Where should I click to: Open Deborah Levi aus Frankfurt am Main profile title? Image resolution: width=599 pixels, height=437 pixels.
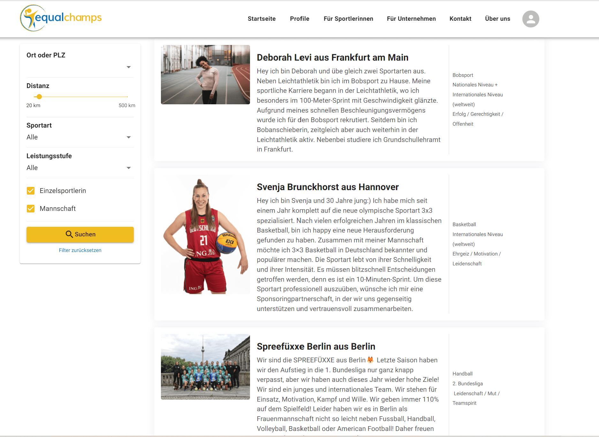(x=332, y=58)
